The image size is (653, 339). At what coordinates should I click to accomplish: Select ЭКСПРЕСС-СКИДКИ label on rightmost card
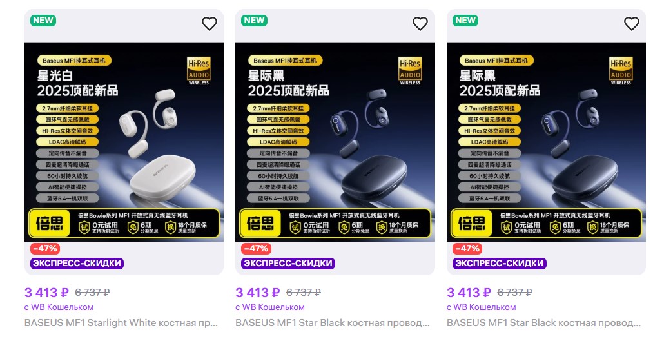500,263
